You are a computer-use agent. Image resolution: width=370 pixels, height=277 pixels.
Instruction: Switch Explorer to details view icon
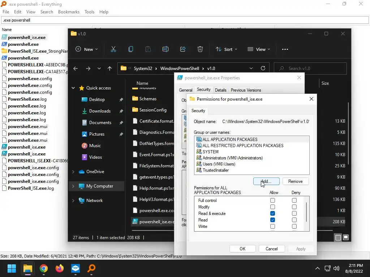click(338, 237)
